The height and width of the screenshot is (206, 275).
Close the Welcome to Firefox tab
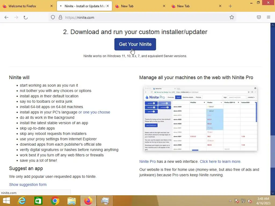(52, 6)
